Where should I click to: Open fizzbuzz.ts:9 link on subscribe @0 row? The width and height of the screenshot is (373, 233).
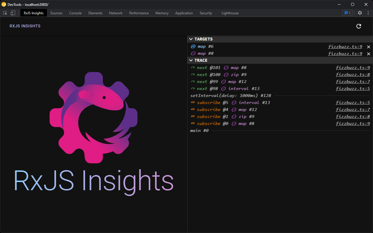coord(353,124)
